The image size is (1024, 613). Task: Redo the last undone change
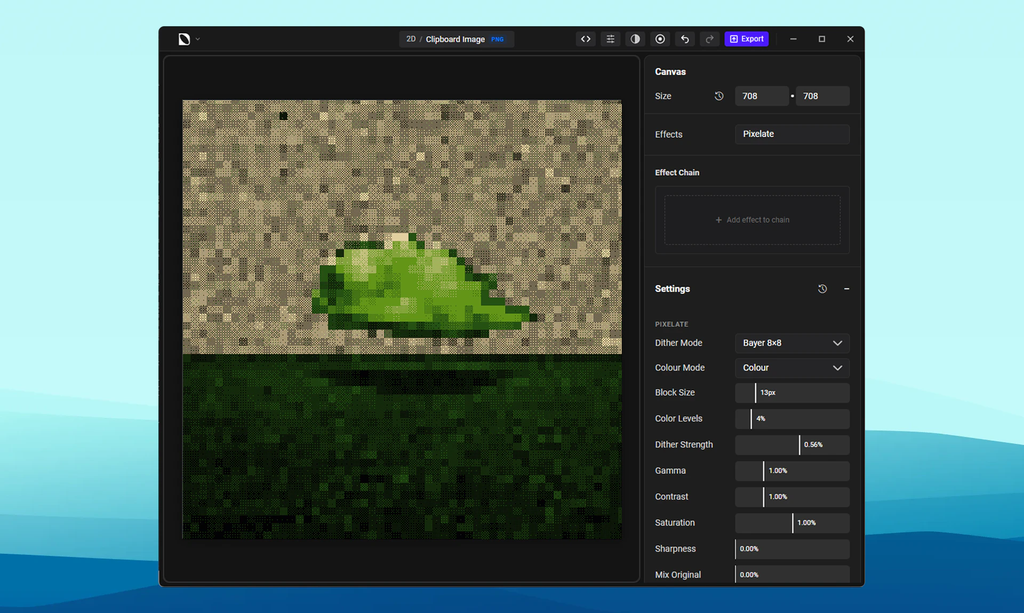tap(709, 38)
